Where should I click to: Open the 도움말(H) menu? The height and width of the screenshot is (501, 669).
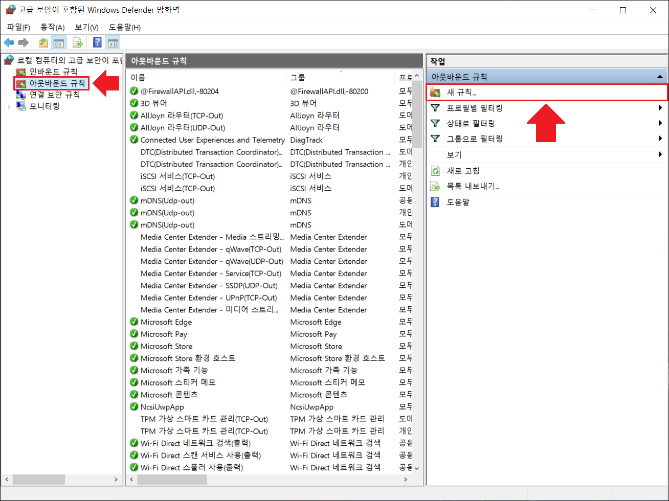[x=125, y=27]
